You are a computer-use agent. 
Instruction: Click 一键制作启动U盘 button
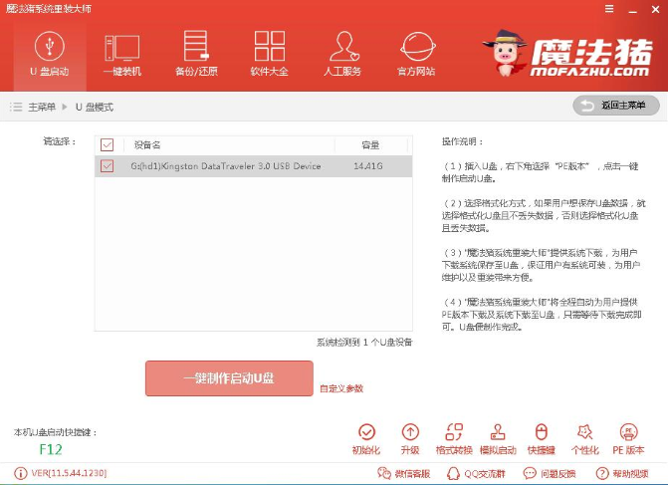click(x=229, y=378)
